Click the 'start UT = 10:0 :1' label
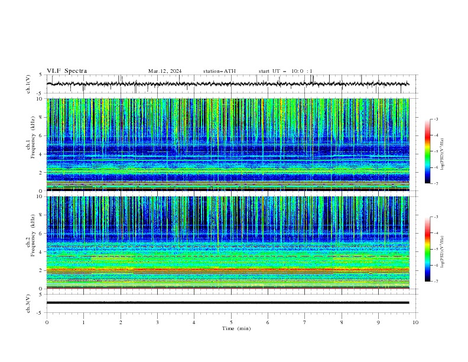468x362 pixels. [x=285, y=71]
